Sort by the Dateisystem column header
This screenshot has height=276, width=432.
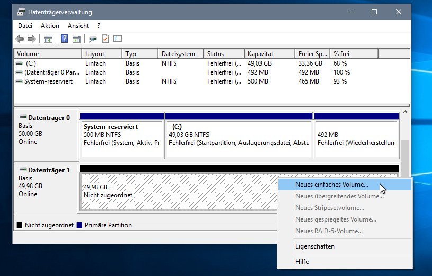pos(181,53)
